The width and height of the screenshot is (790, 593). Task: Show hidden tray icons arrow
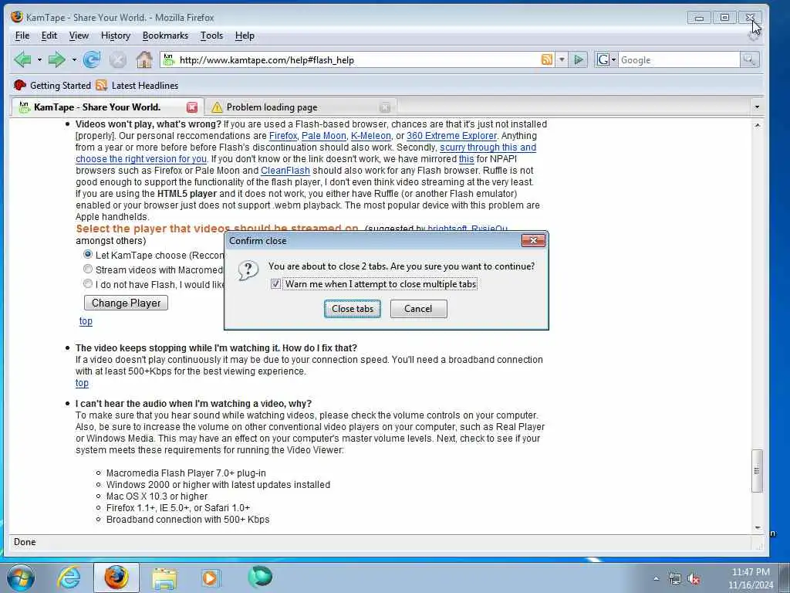tap(656, 579)
